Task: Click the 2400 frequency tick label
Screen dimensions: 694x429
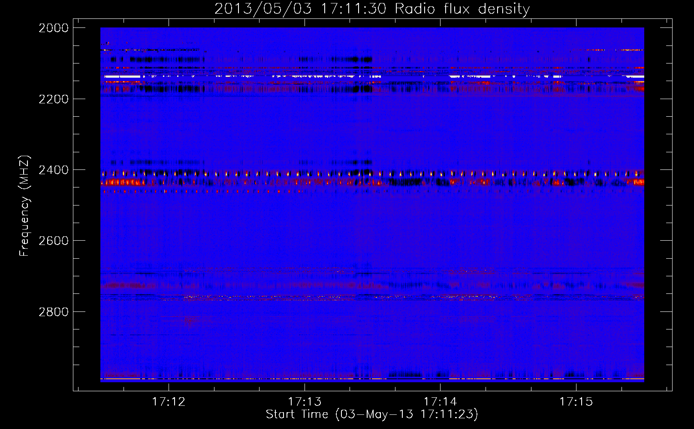Action: point(54,170)
